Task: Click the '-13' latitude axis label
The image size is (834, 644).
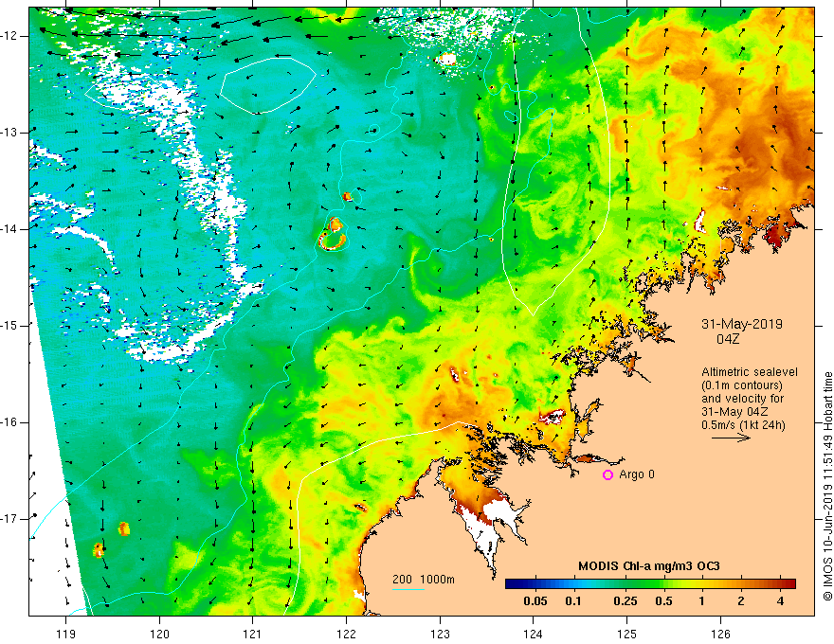Action: [10, 133]
